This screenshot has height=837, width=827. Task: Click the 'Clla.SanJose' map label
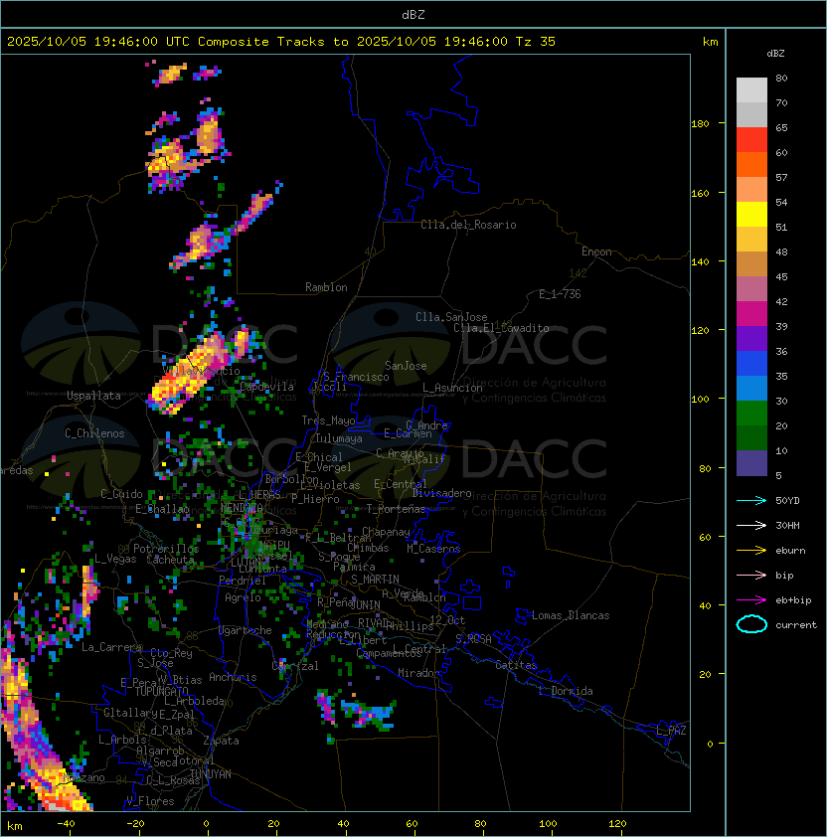pos(451,317)
